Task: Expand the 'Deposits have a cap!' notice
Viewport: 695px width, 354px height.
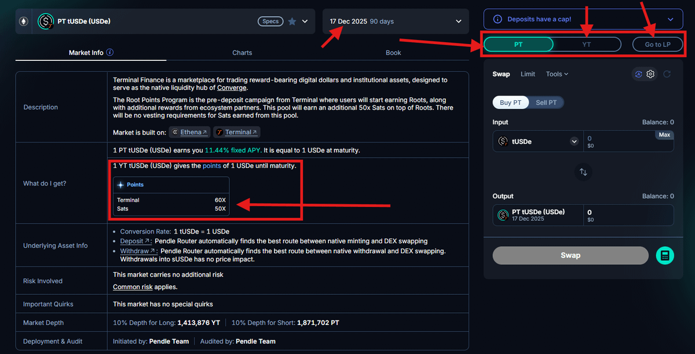Action: [x=671, y=19]
